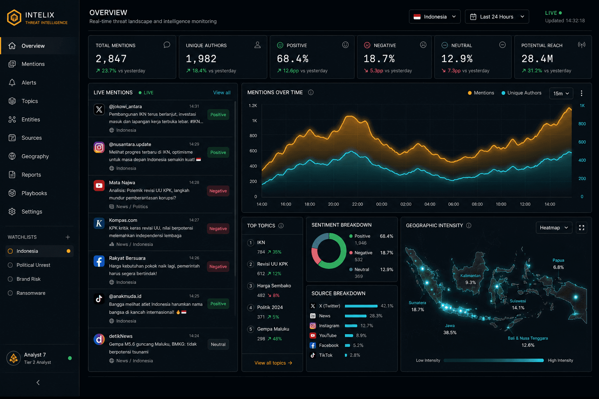Image resolution: width=599 pixels, height=399 pixels.
Task: Click the Geography globe icon
Action: coord(12,156)
